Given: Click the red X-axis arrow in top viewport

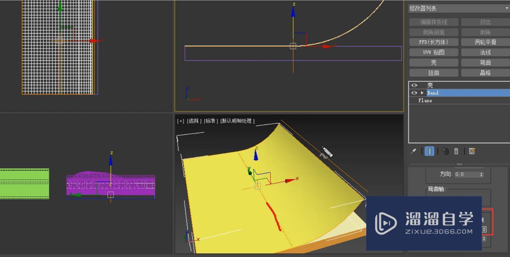Looking at the screenshot, I should pos(95,41).
